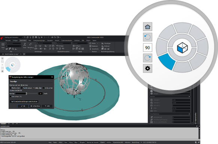This screenshot has width=218, height=144.
Task: Toggle the BKS checkbox in the navigator dialog
Action: coord(10,96)
